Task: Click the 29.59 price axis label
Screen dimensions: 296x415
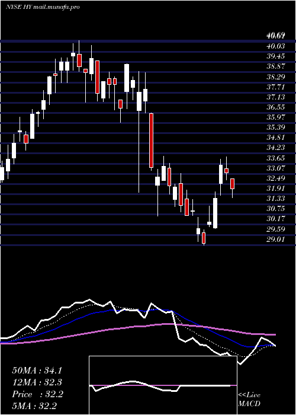Action: [275, 229]
